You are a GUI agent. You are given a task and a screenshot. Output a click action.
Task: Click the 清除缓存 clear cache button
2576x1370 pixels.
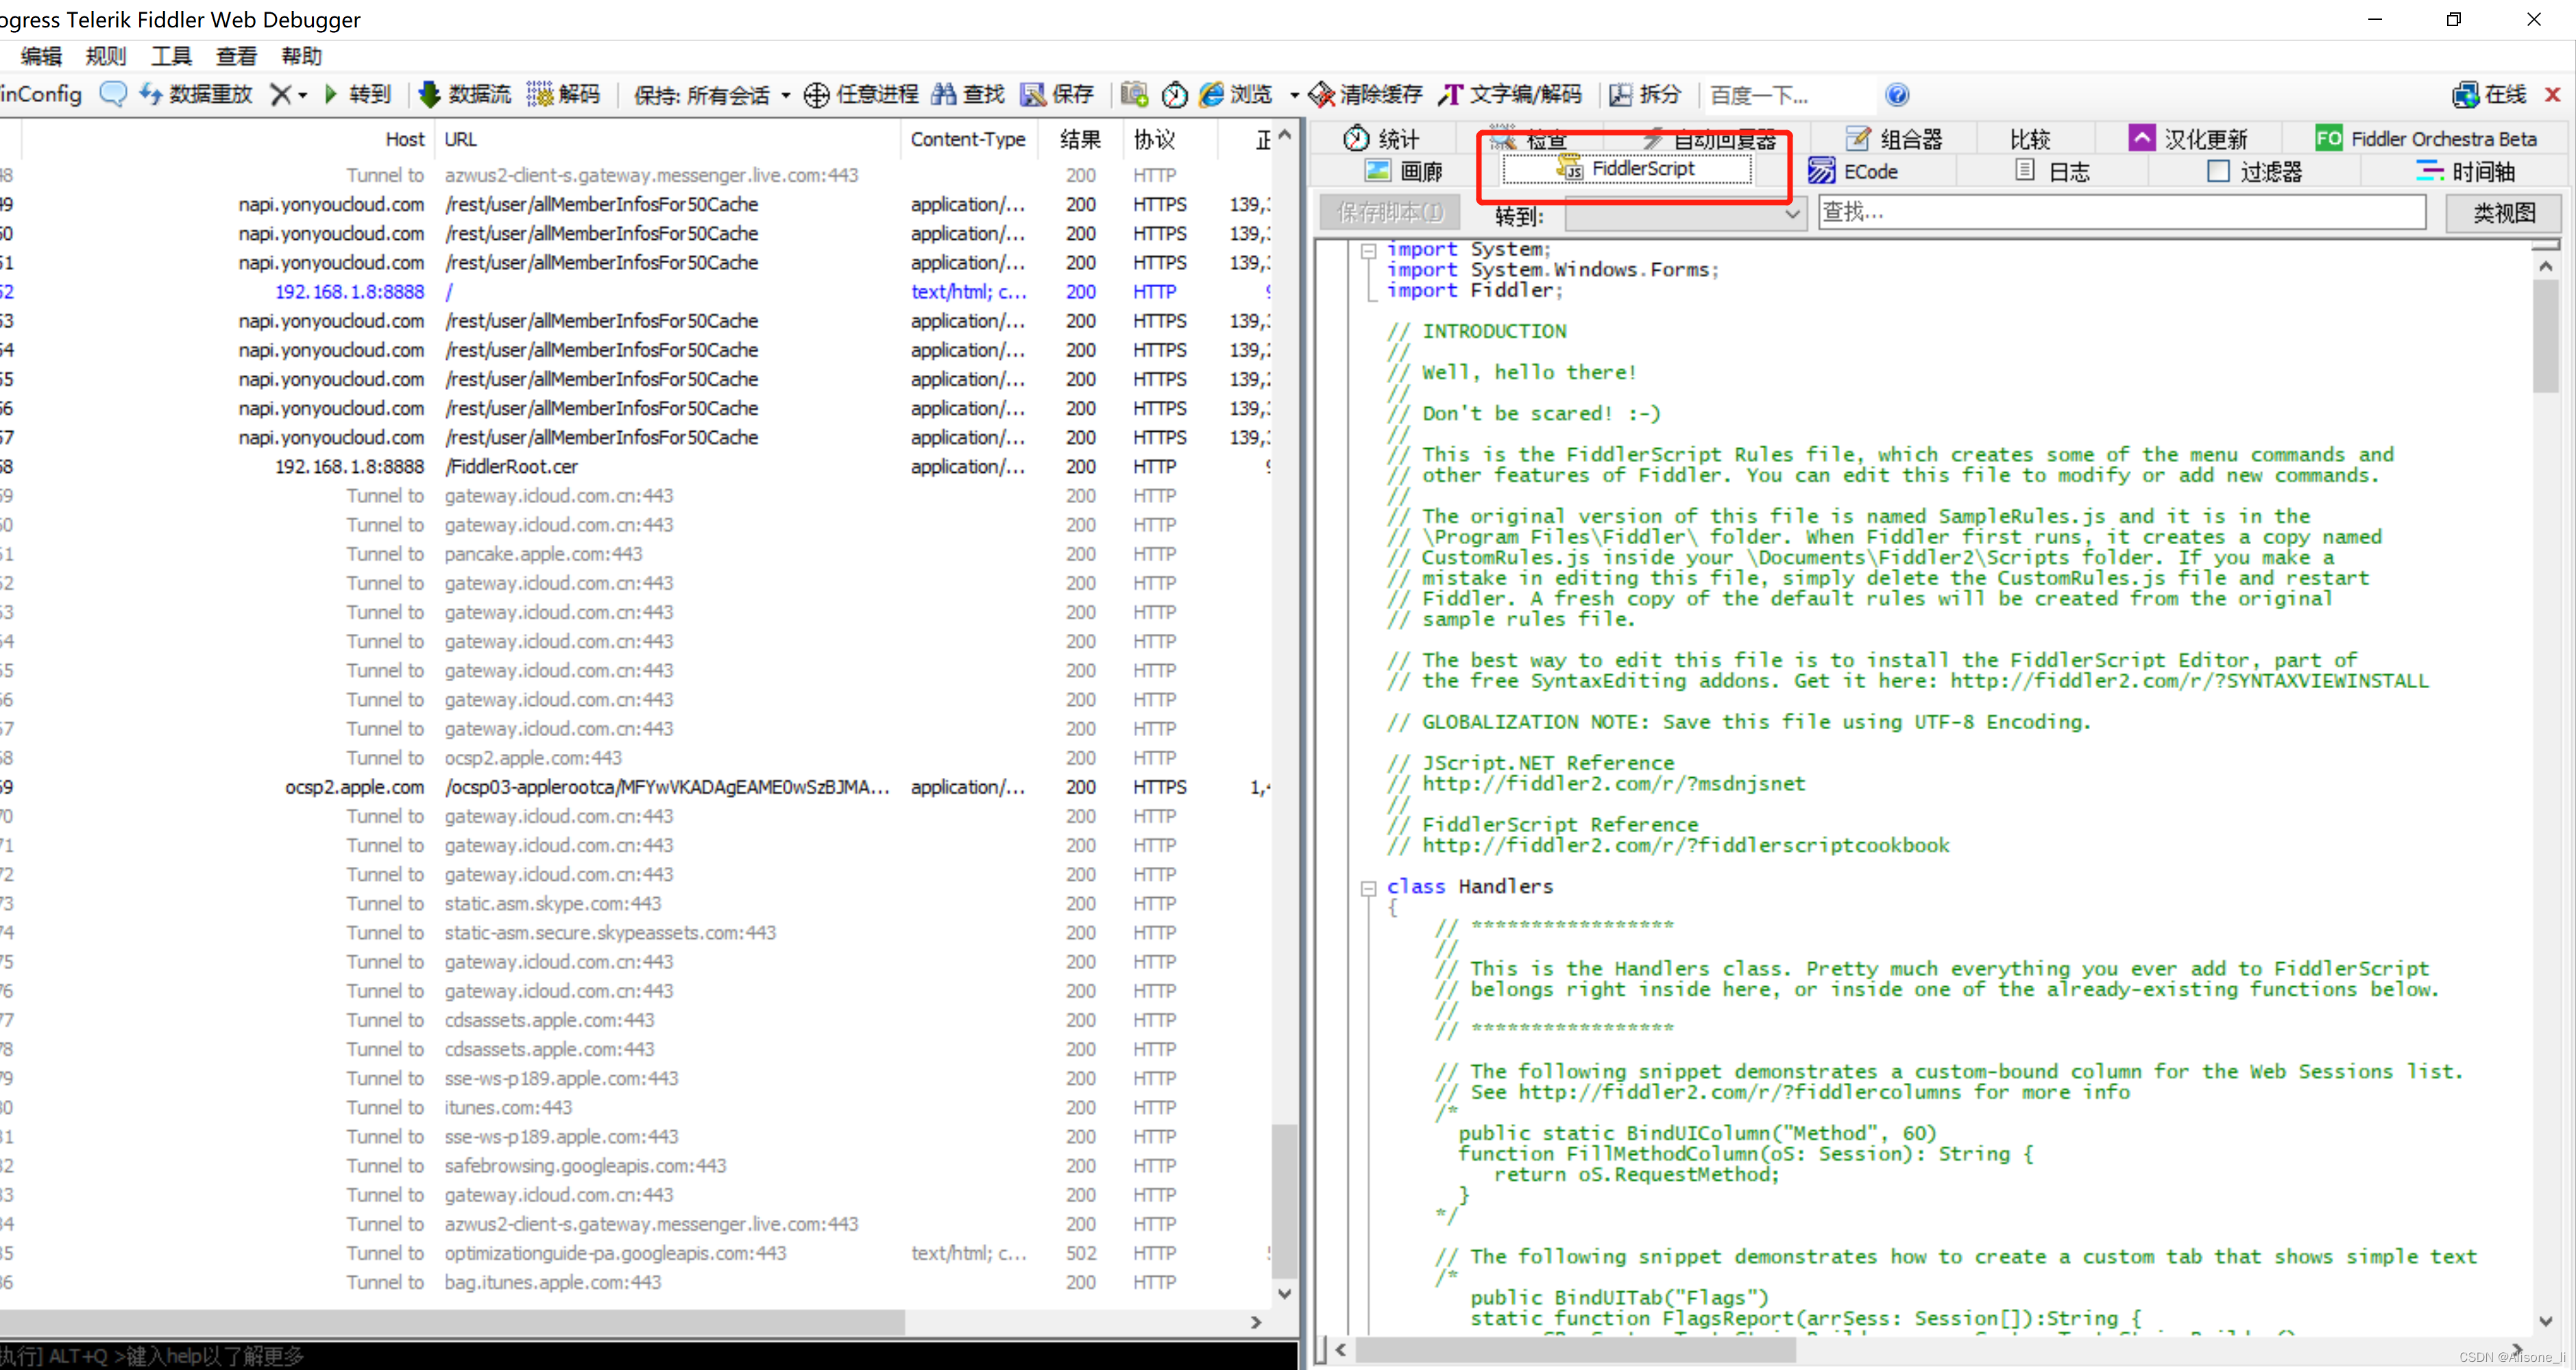click(1365, 94)
